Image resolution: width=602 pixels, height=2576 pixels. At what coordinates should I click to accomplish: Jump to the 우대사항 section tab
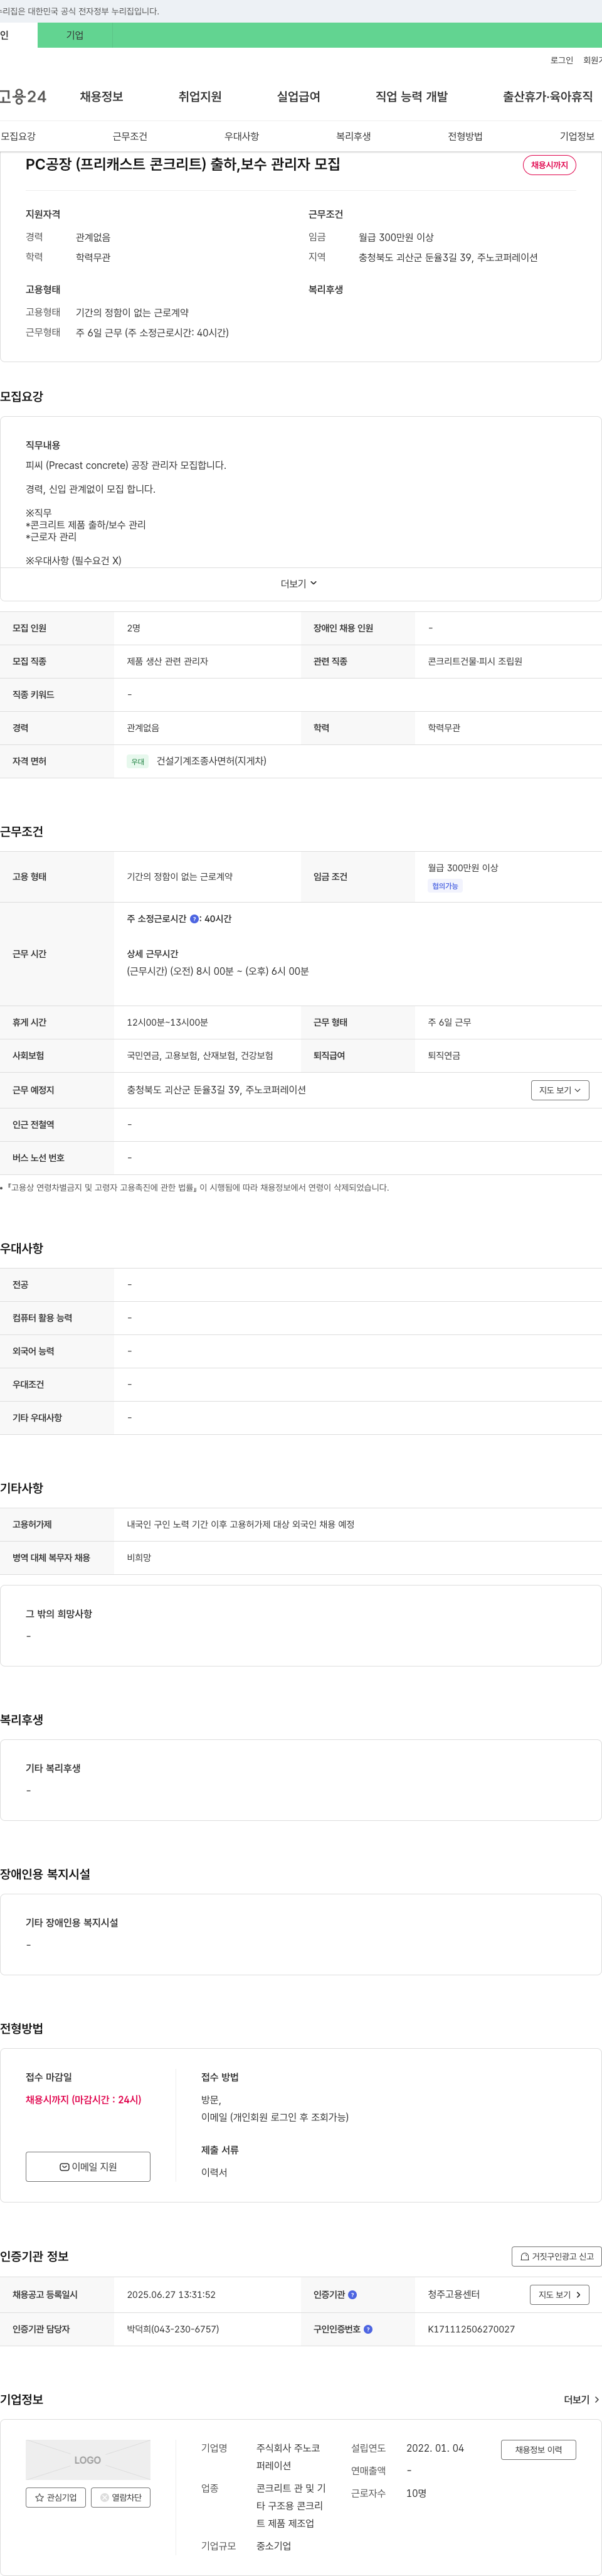[241, 136]
